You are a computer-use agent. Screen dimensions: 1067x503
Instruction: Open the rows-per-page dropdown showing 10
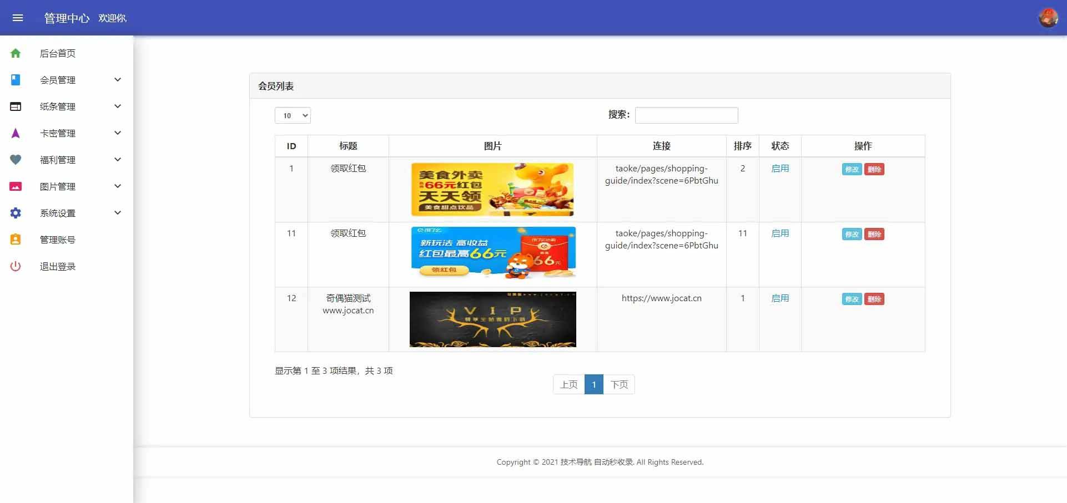293,115
